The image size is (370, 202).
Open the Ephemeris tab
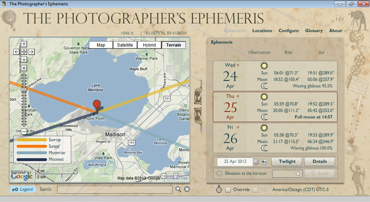(x=235, y=31)
